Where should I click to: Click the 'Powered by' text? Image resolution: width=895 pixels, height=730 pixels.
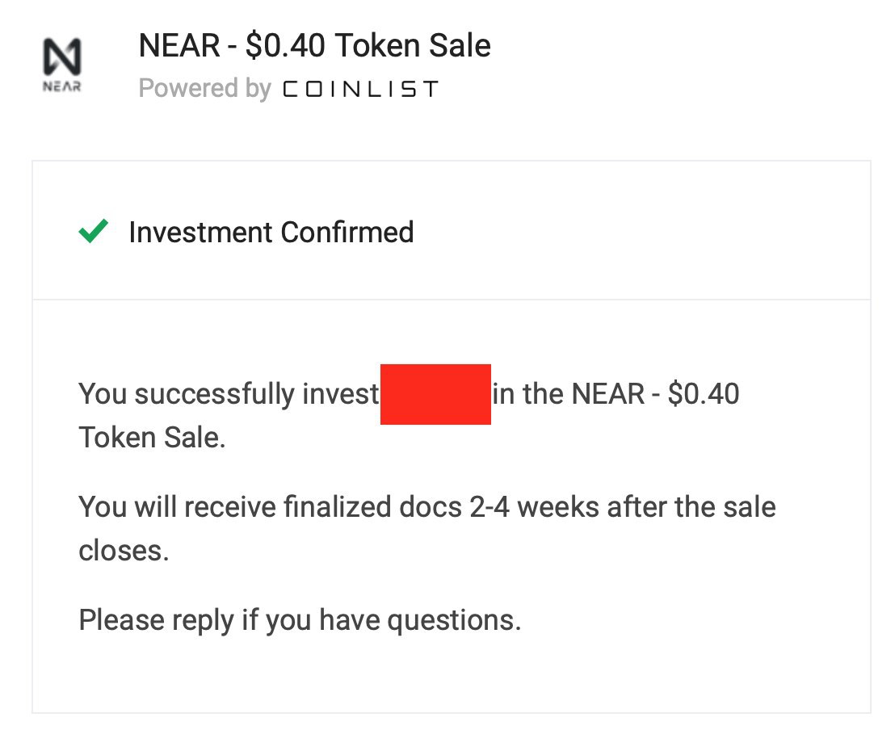click(205, 89)
